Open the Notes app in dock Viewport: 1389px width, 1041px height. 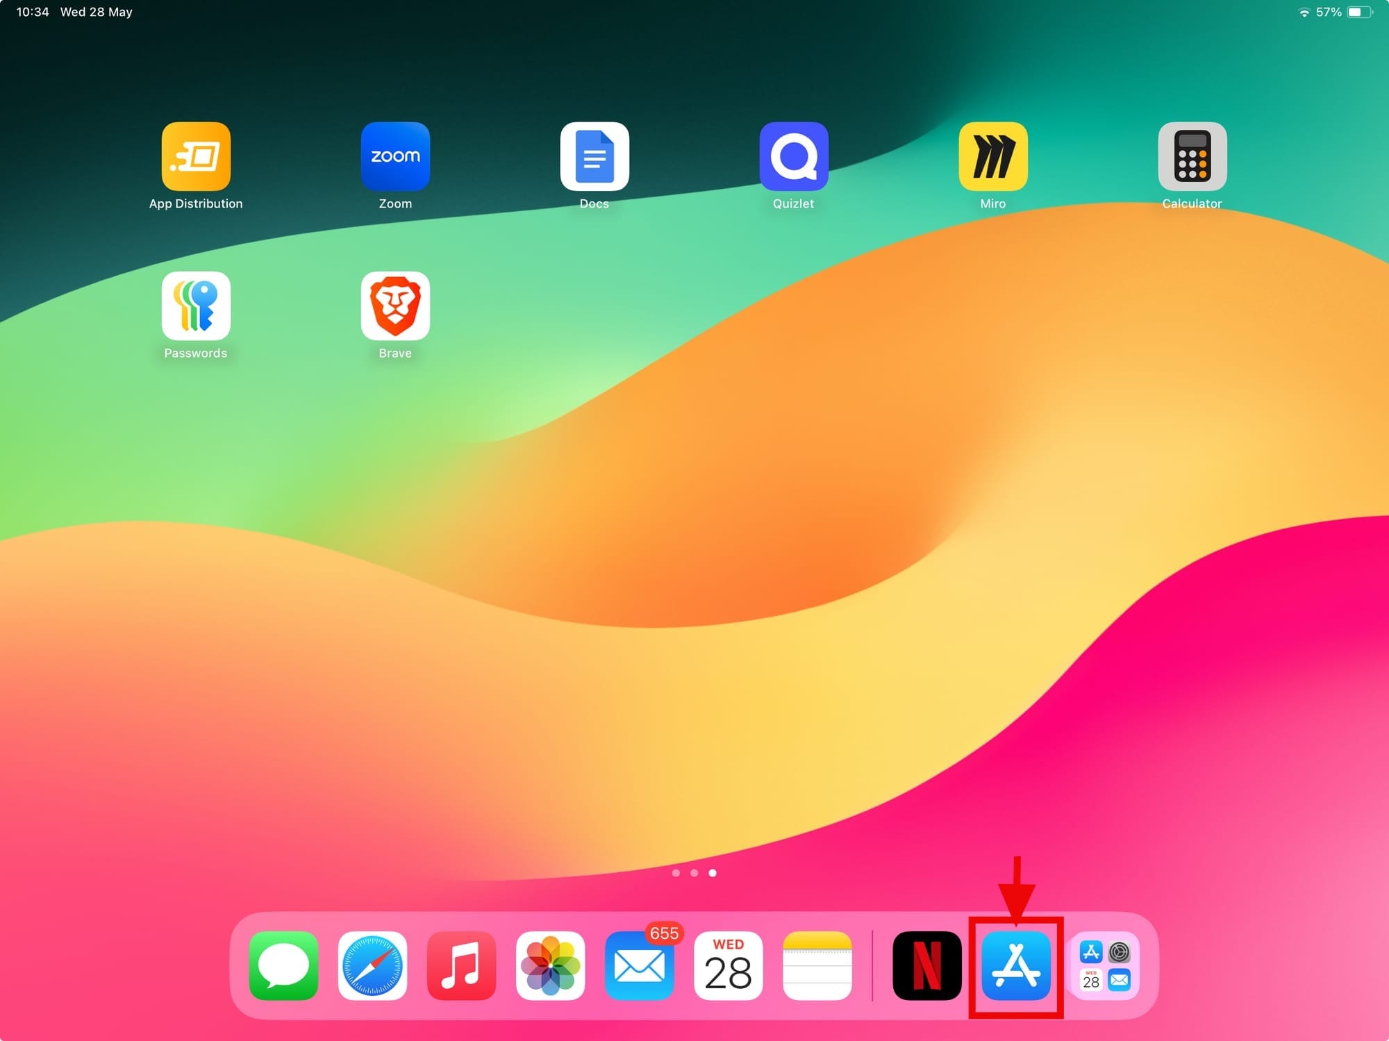click(x=817, y=966)
